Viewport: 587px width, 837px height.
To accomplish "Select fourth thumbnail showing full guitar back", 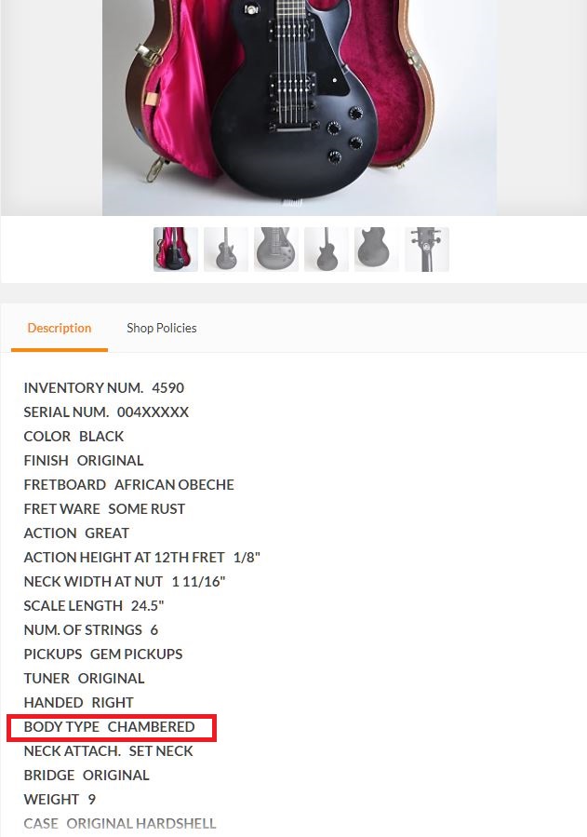I will point(327,250).
